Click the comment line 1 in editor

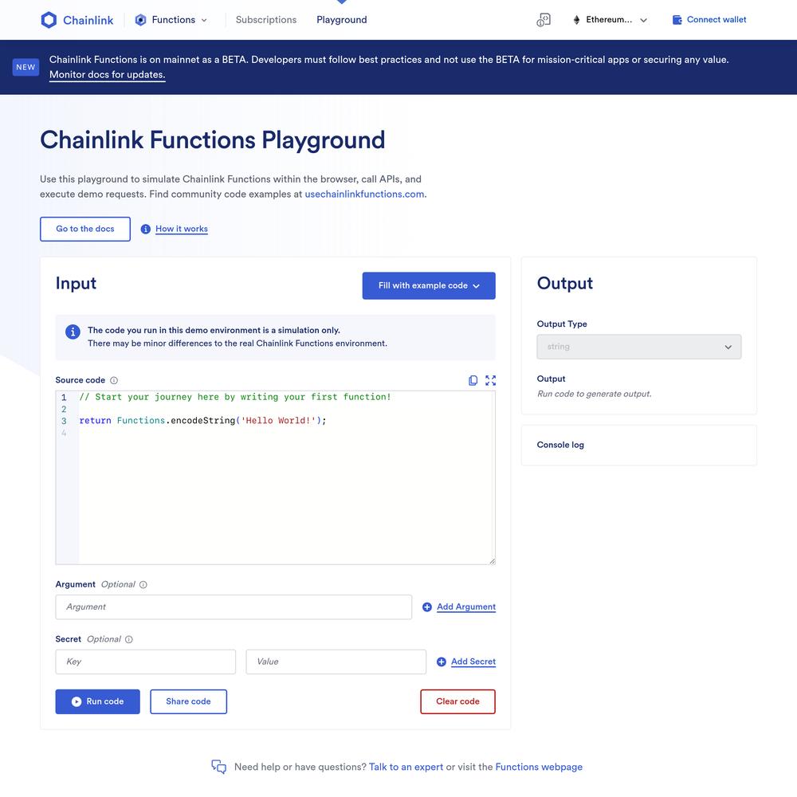coord(235,397)
